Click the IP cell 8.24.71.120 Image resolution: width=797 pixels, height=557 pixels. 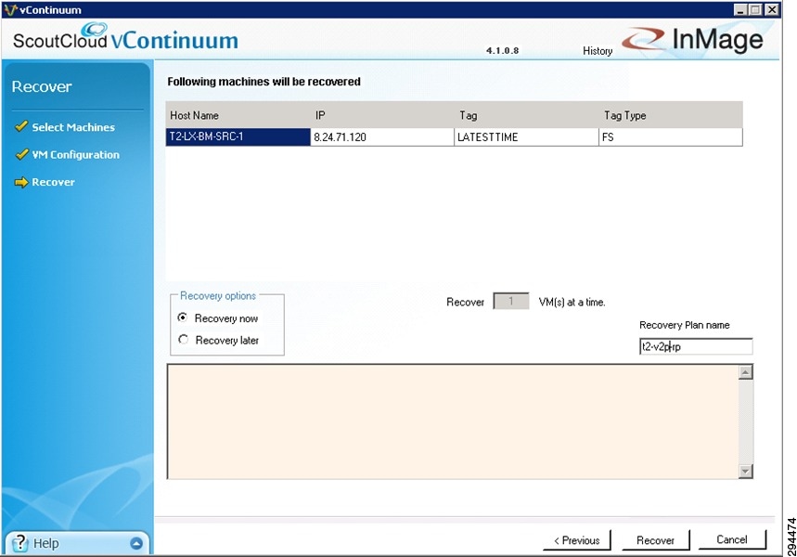click(381, 136)
